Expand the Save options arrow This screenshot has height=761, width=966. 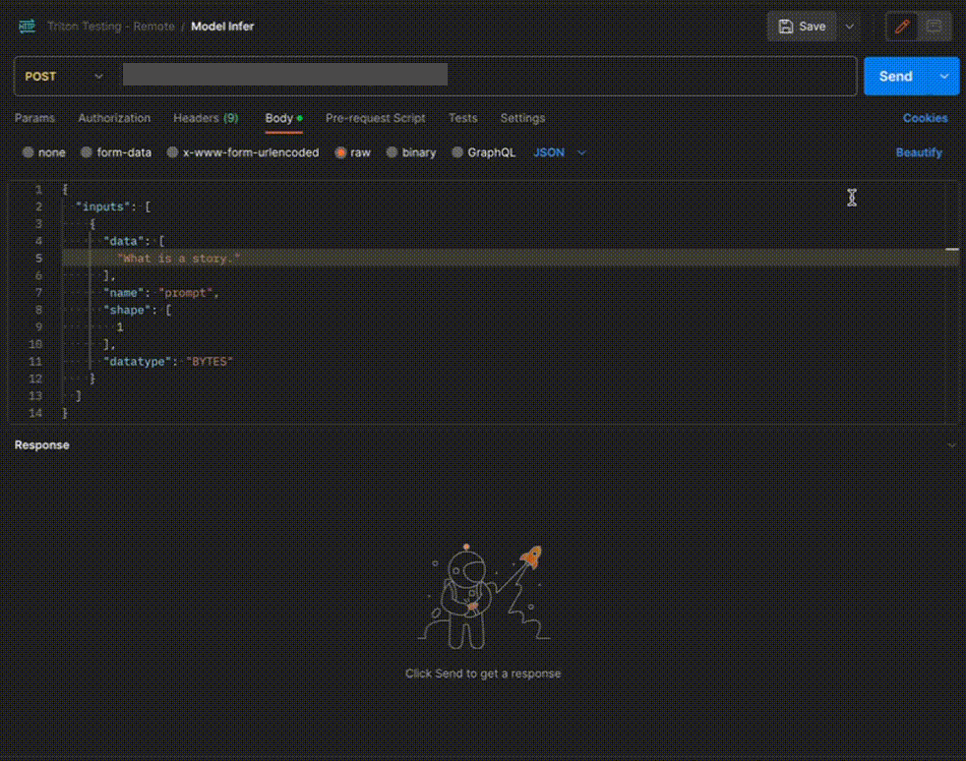850,27
